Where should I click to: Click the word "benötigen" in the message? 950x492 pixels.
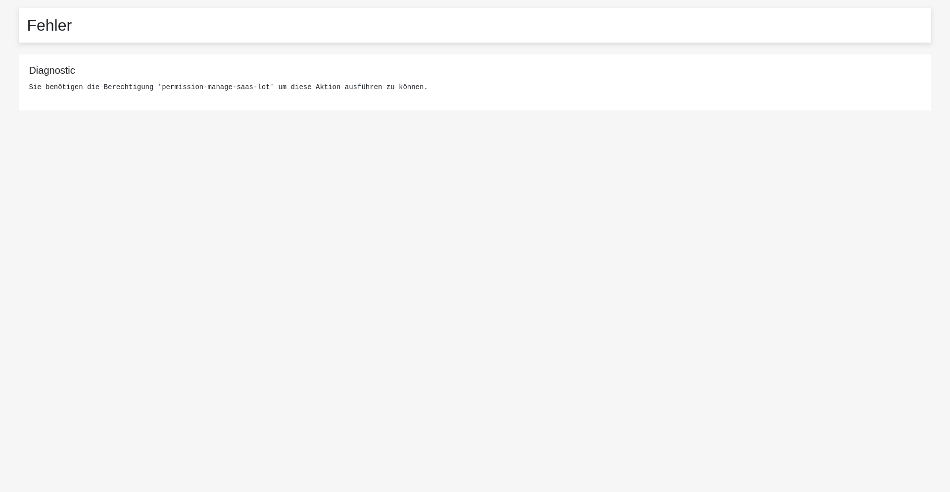[x=64, y=87]
